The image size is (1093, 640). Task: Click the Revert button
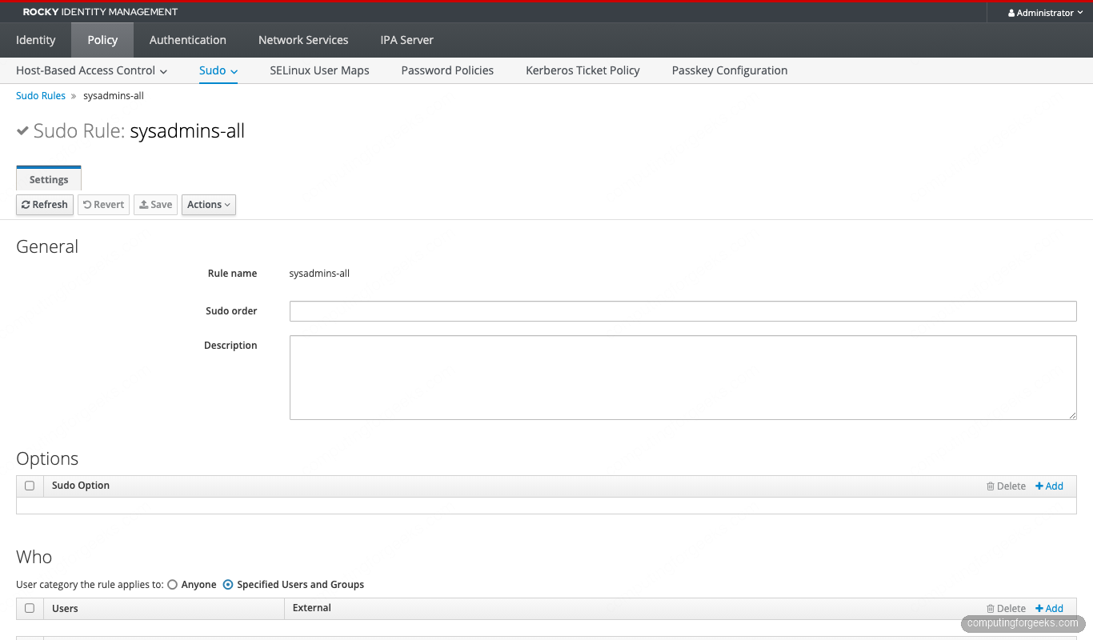click(103, 205)
